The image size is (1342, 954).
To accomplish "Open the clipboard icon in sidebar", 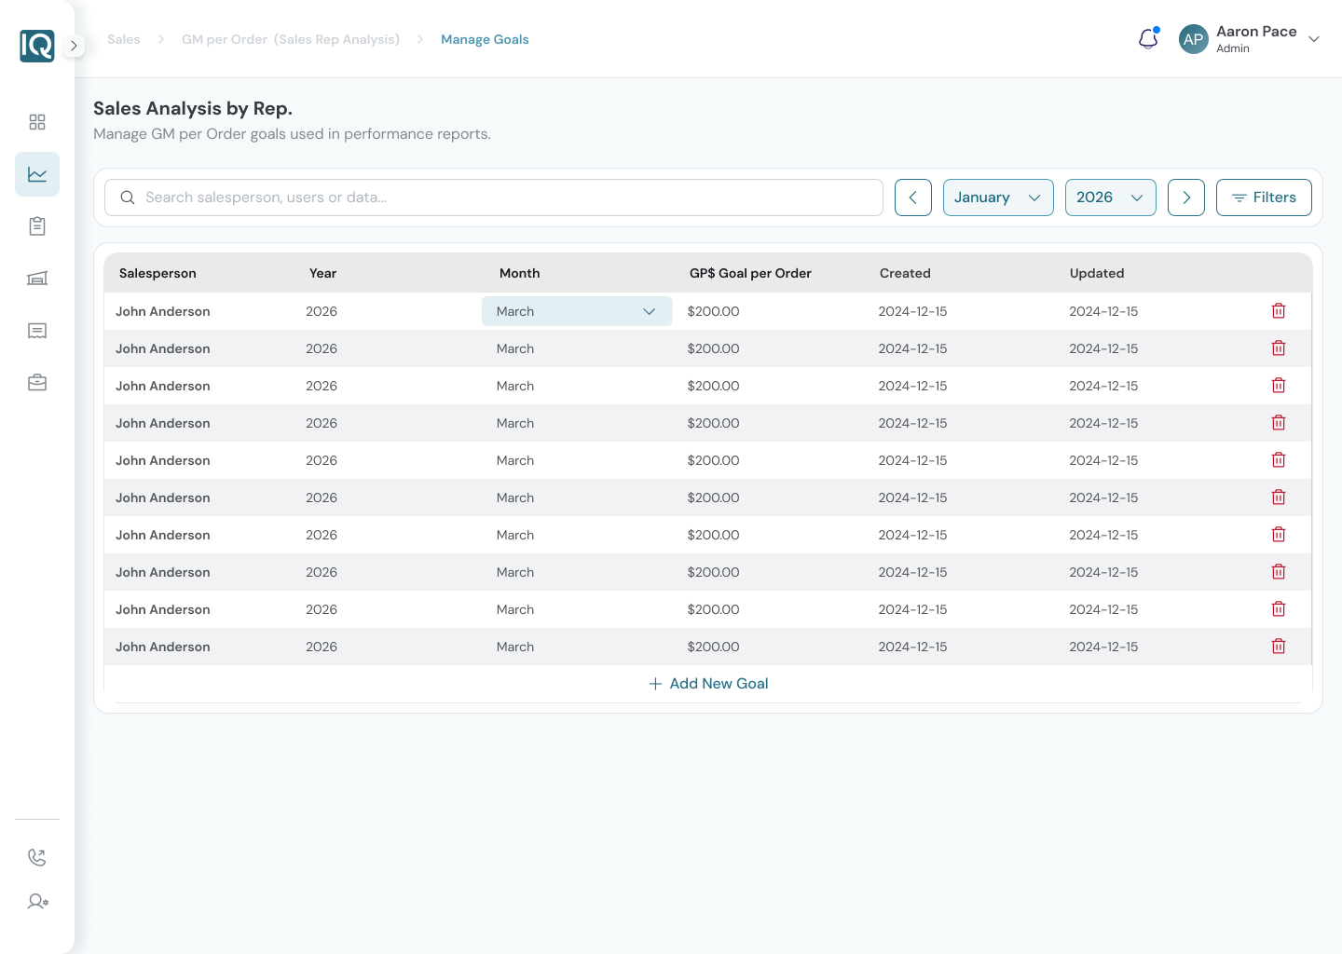I will point(37,226).
